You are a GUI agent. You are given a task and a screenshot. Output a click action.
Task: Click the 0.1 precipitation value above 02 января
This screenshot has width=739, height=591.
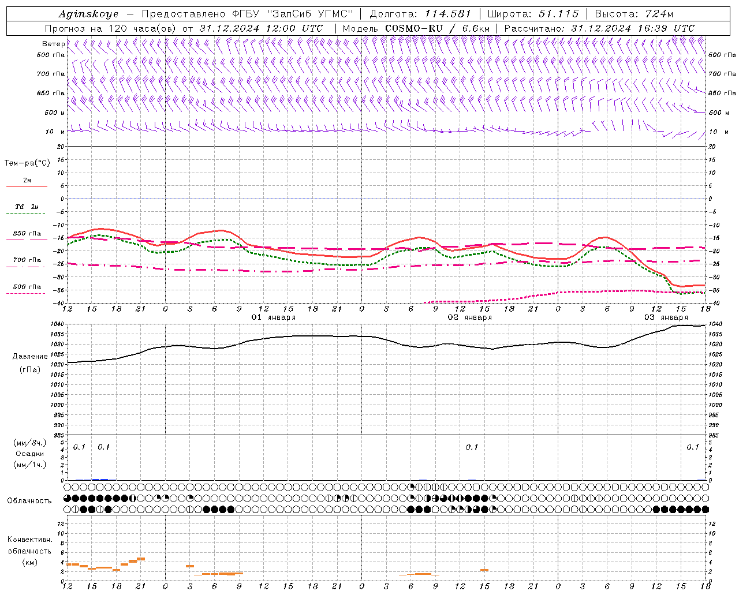click(472, 447)
